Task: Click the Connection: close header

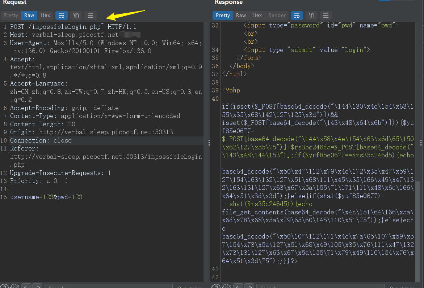Action: tap(41, 140)
